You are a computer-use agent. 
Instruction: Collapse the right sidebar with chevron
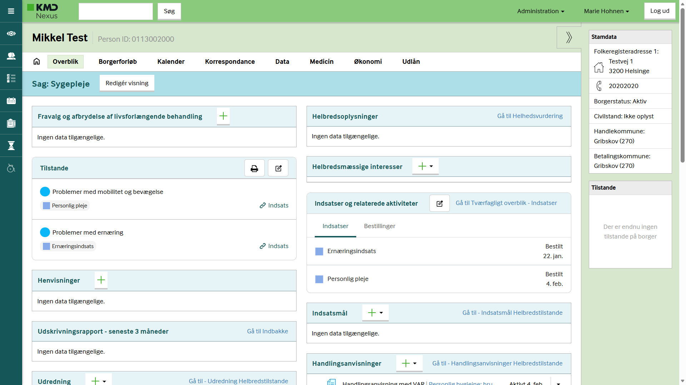(x=569, y=37)
